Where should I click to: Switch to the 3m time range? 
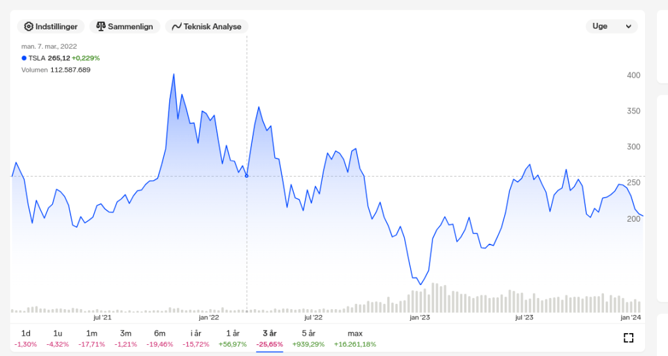tap(125, 338)
